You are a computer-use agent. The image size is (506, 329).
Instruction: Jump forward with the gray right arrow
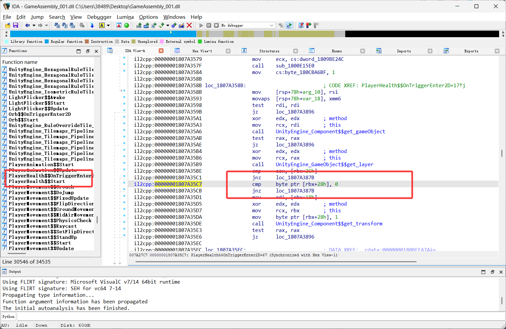click(x=40, y=25)
